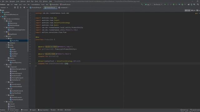Run the app with green play button
The height and width of the screenshot is (112, 200).
[x=165, y=4]
